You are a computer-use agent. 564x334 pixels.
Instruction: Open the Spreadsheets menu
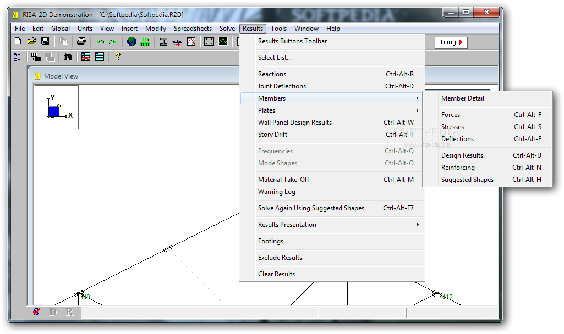click(x=193, y=29)
